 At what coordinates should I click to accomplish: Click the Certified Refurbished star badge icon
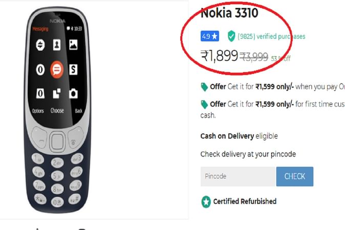pyautogui.click(x=206, y=202)
